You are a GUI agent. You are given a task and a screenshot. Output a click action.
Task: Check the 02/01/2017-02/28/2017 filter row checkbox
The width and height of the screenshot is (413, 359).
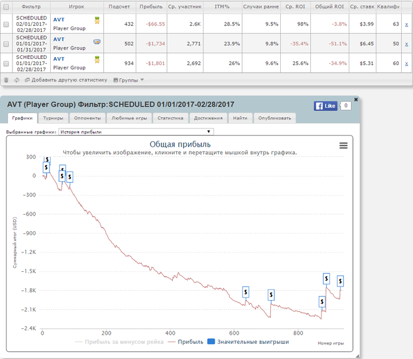pyautogui.click(x=6, y=24)
